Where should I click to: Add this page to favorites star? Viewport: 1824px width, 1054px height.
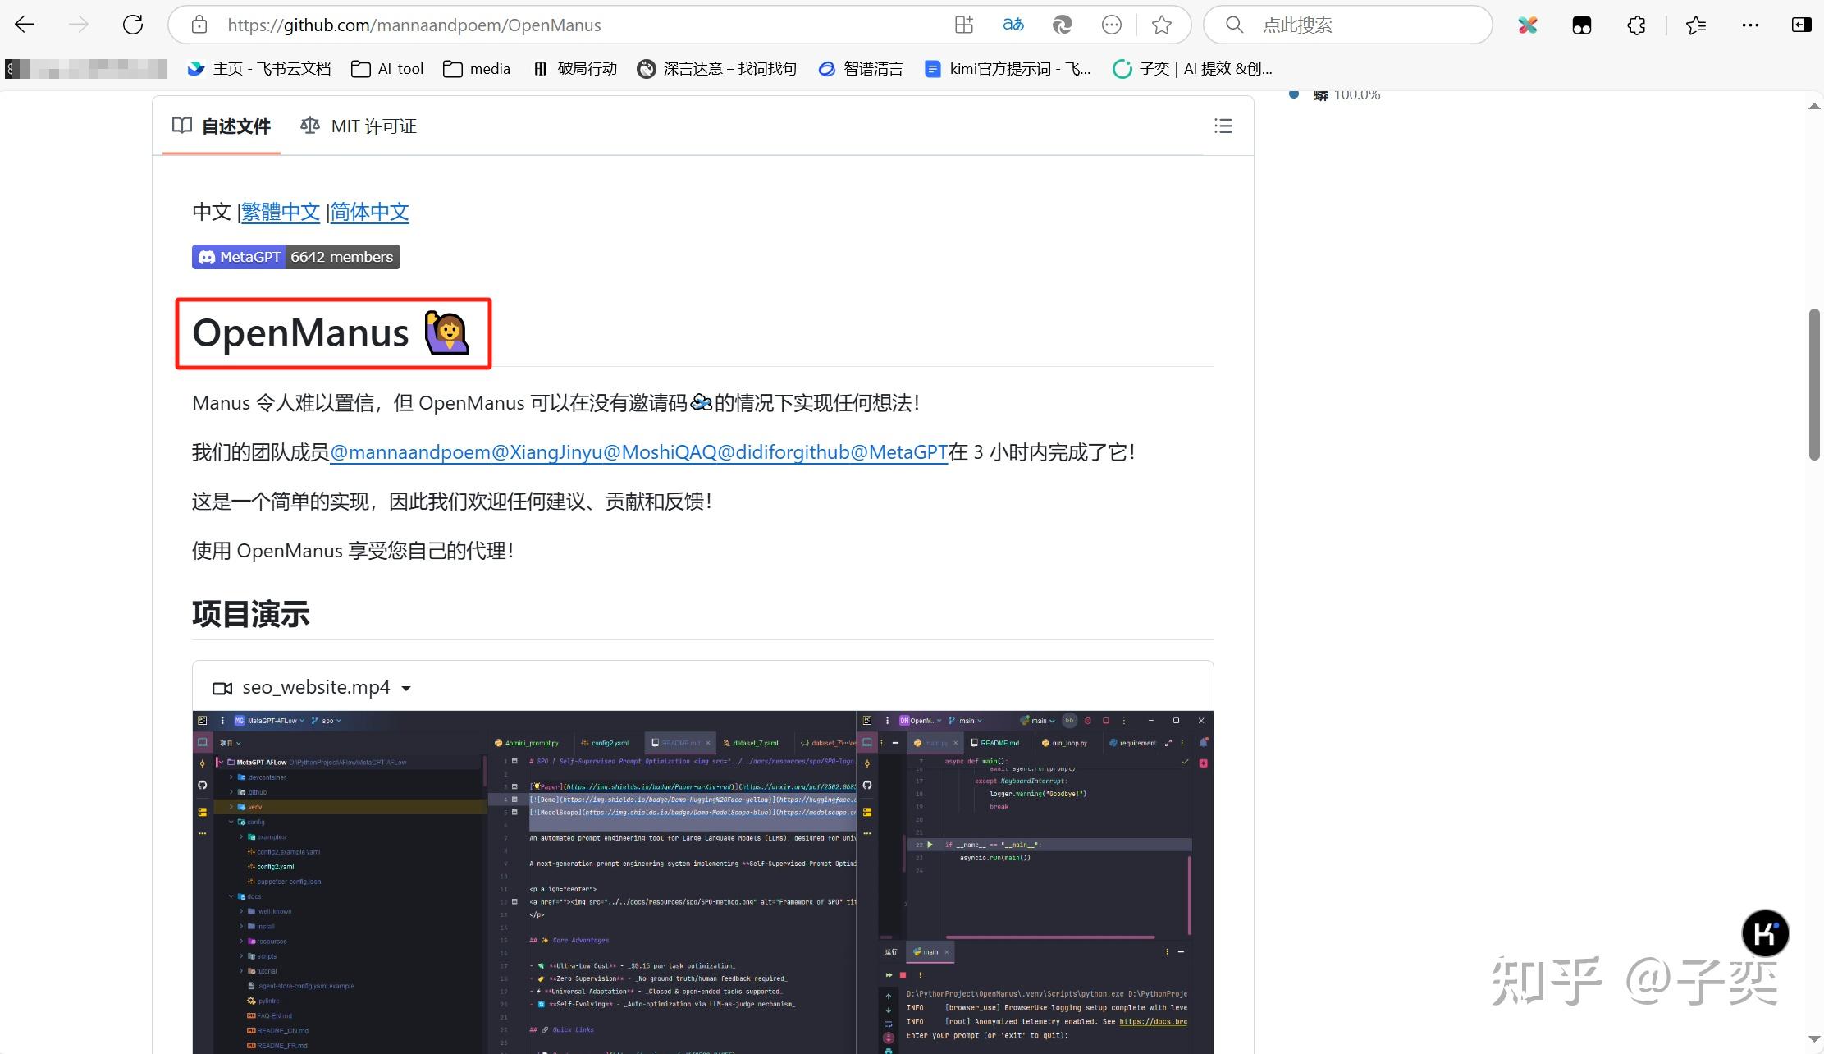(x=1161, y=25)
